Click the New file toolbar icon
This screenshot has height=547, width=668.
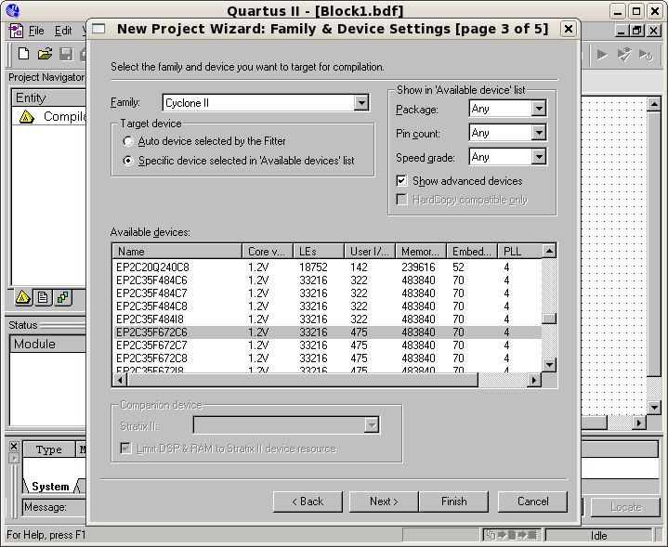(x=24, y=54)
